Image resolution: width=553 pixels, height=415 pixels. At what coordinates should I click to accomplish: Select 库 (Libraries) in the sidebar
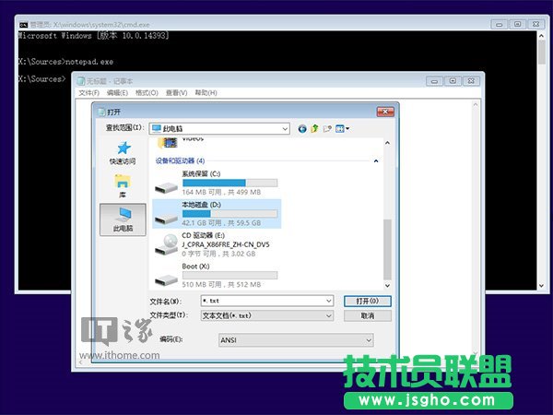click(x=123, y=186)
